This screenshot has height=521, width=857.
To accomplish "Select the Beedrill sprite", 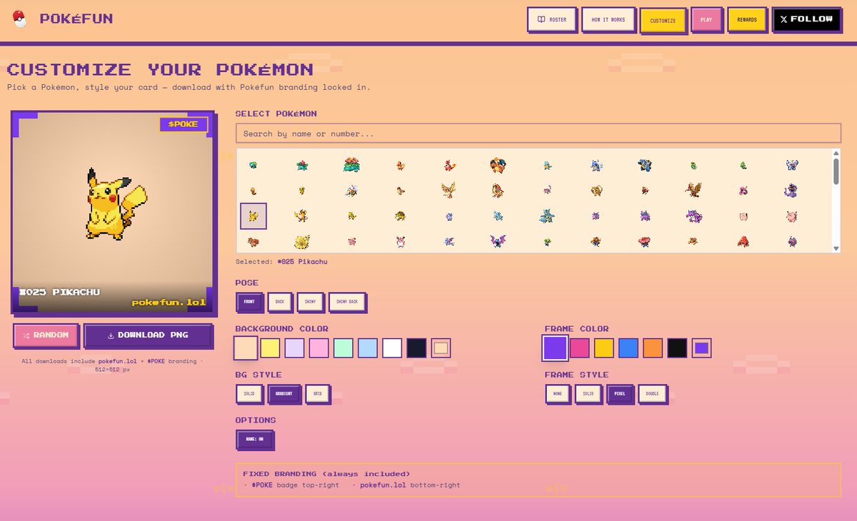I will (x=350, y=191).
